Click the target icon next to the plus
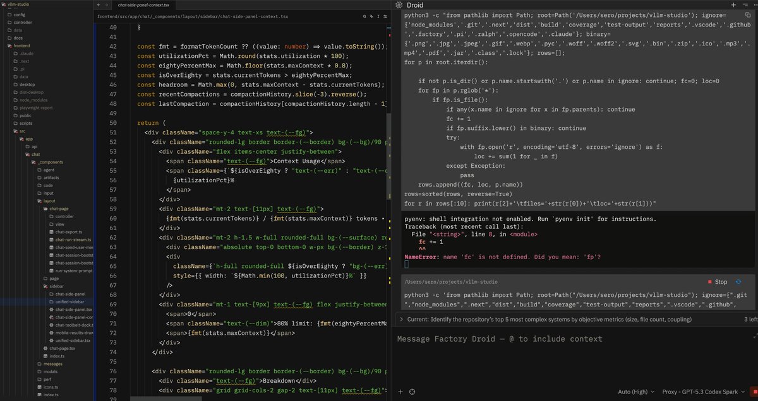This screenshot has width=758, height=401. (412, 392)
